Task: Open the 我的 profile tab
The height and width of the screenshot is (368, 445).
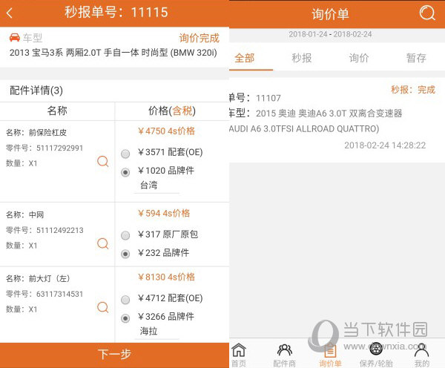Action: [422, 355]
